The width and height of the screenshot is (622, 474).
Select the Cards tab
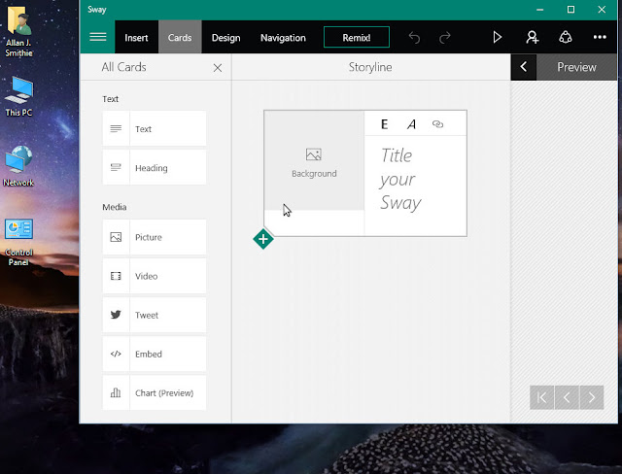(x=180, y=38)
